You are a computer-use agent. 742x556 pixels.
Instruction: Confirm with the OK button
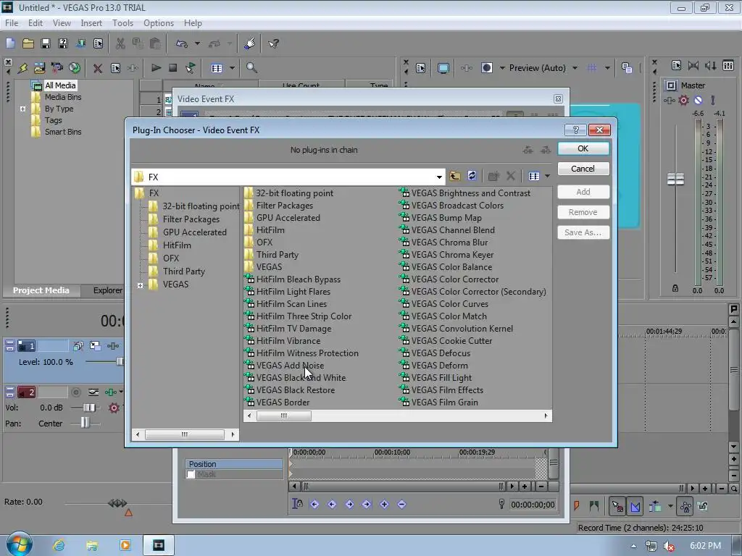583,148
